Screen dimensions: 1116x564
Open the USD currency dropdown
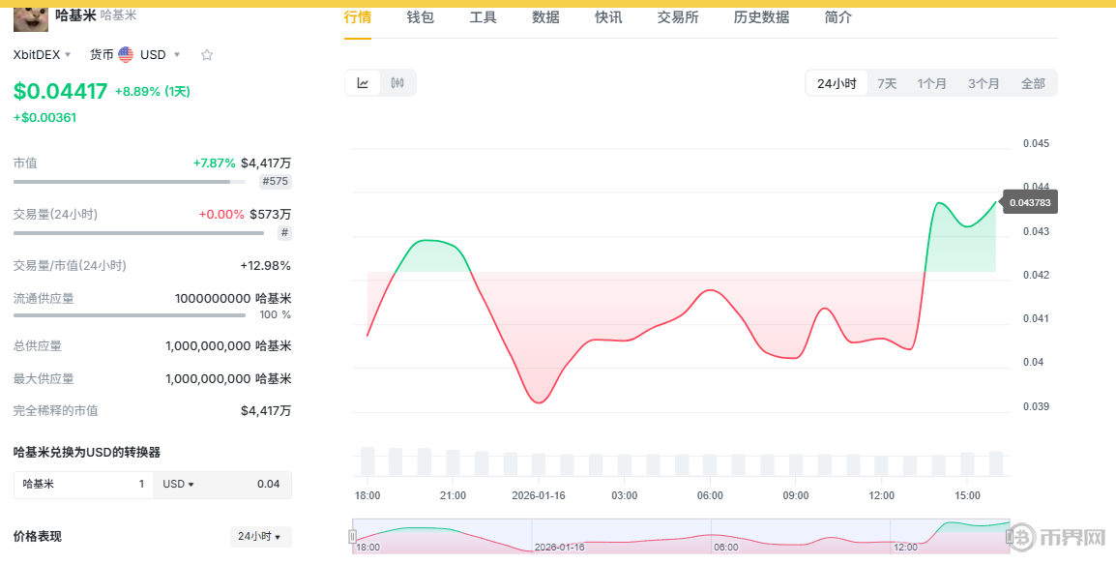[x=160, y=55]
